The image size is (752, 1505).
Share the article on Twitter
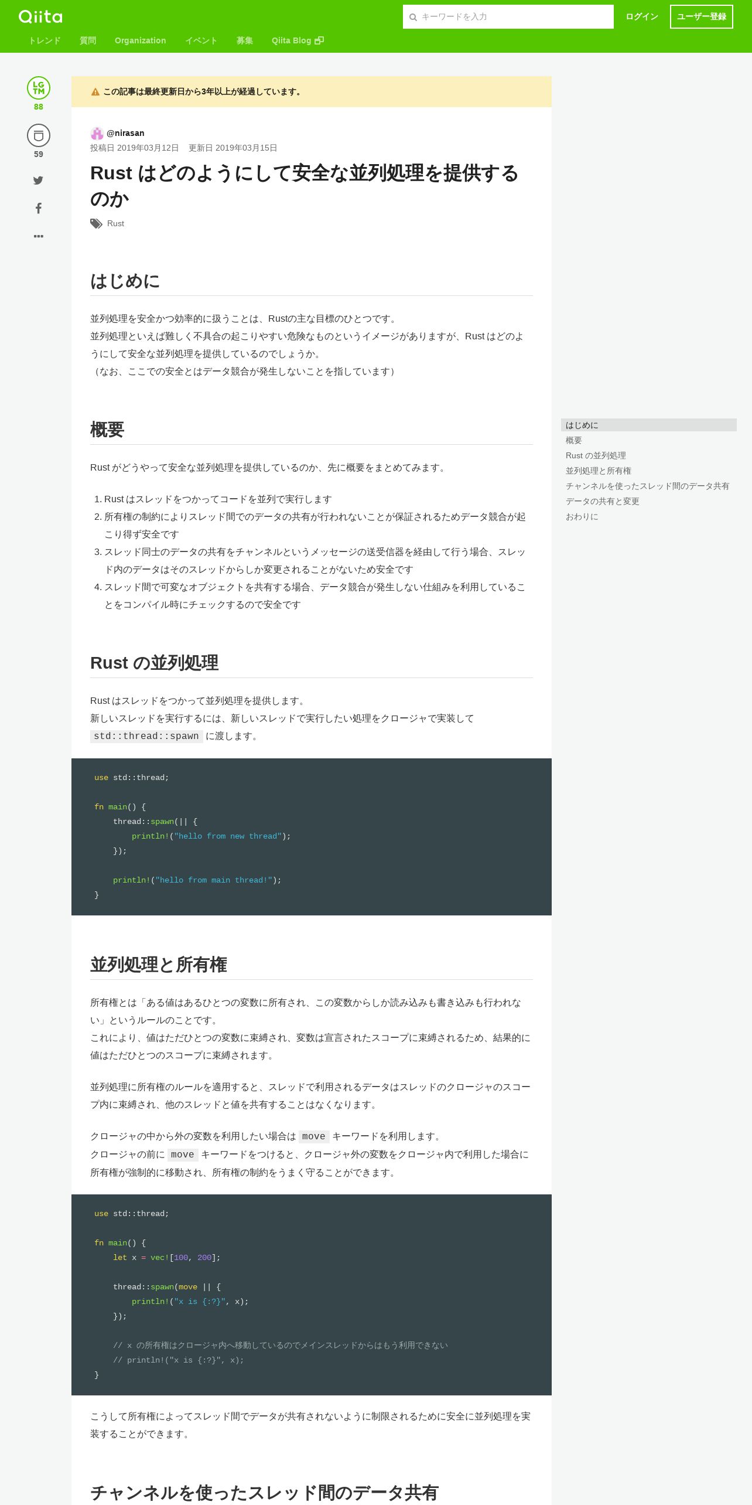coord(38,181)
